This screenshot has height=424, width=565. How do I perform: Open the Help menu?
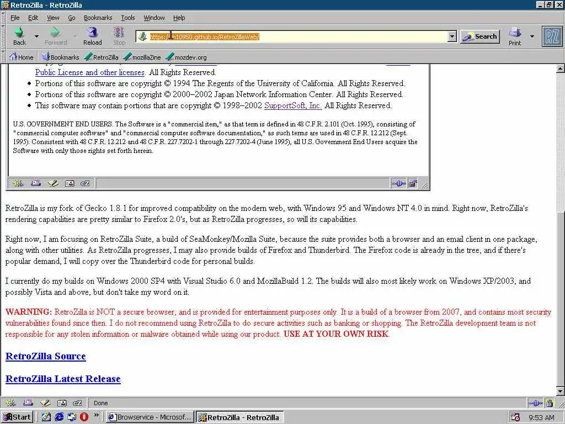click(x=179, y=18)
